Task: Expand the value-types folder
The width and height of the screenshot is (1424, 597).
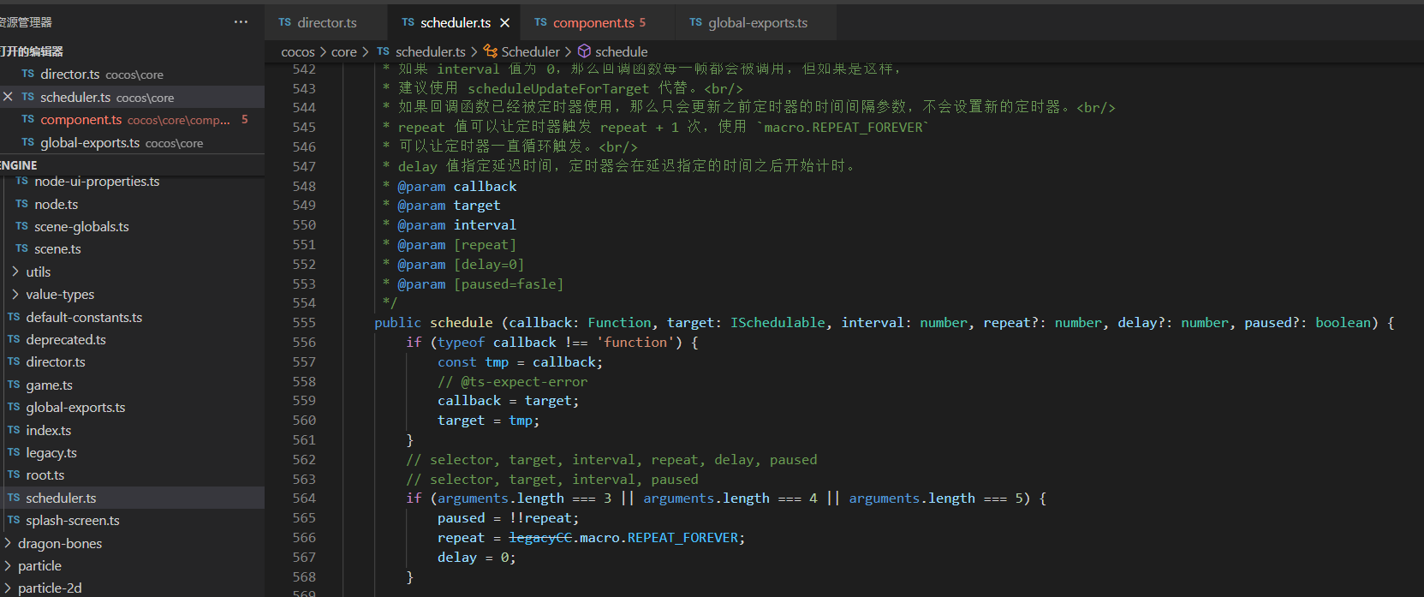Action: click(15, 294)
